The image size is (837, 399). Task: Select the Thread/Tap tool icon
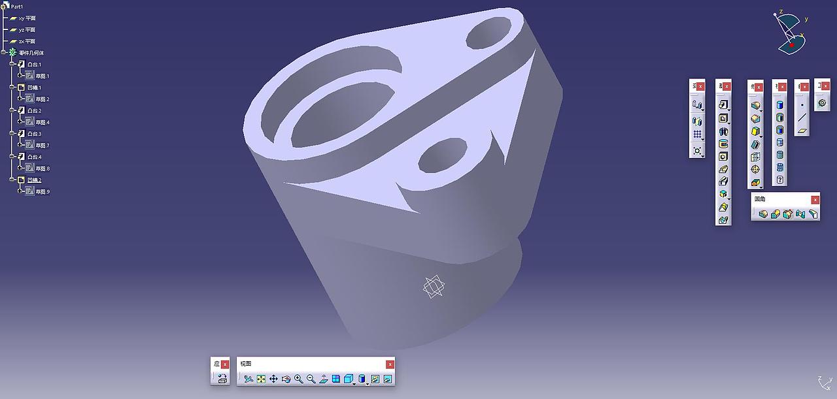click(x=755, y=169)
